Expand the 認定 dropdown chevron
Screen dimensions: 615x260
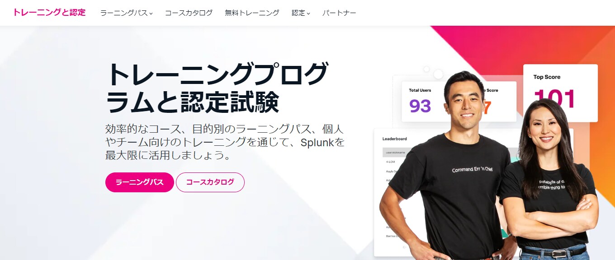(x=308, y=14)
